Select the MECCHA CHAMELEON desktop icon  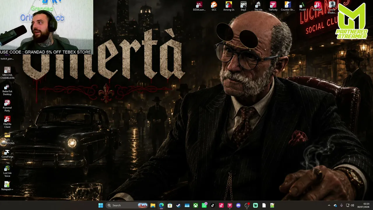tap(7, 73)
